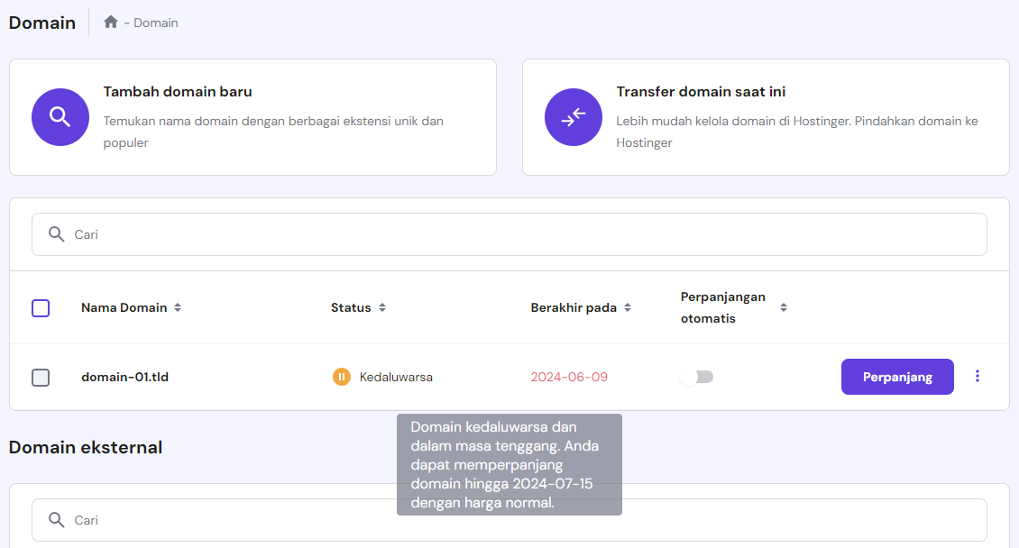Click the orange Kedaluwarsa status indicator
The image size is (1019, 548).
click(341, 377)
